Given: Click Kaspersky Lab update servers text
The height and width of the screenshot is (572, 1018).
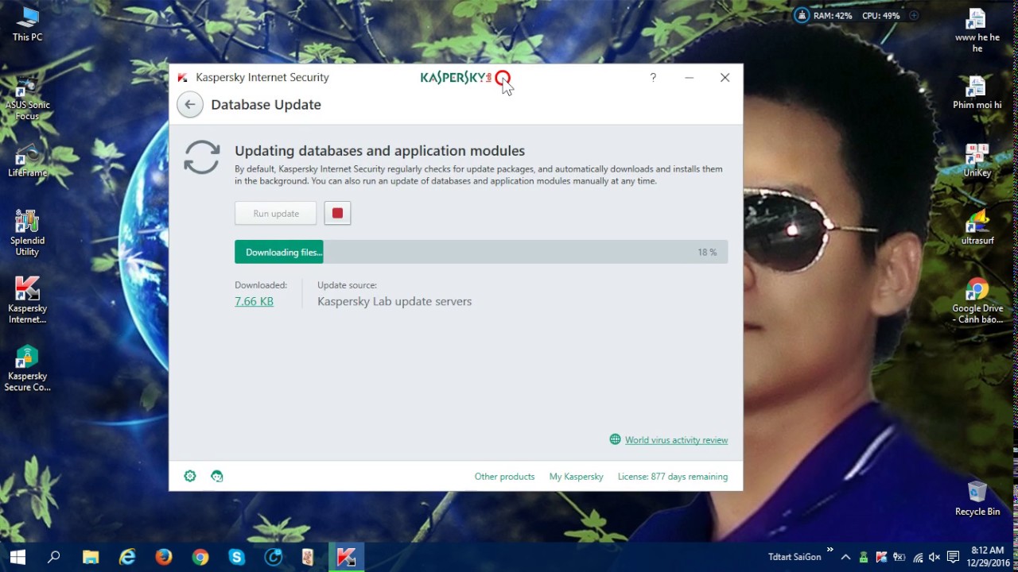Looking at the screenshot, I should tap(394, 301).
